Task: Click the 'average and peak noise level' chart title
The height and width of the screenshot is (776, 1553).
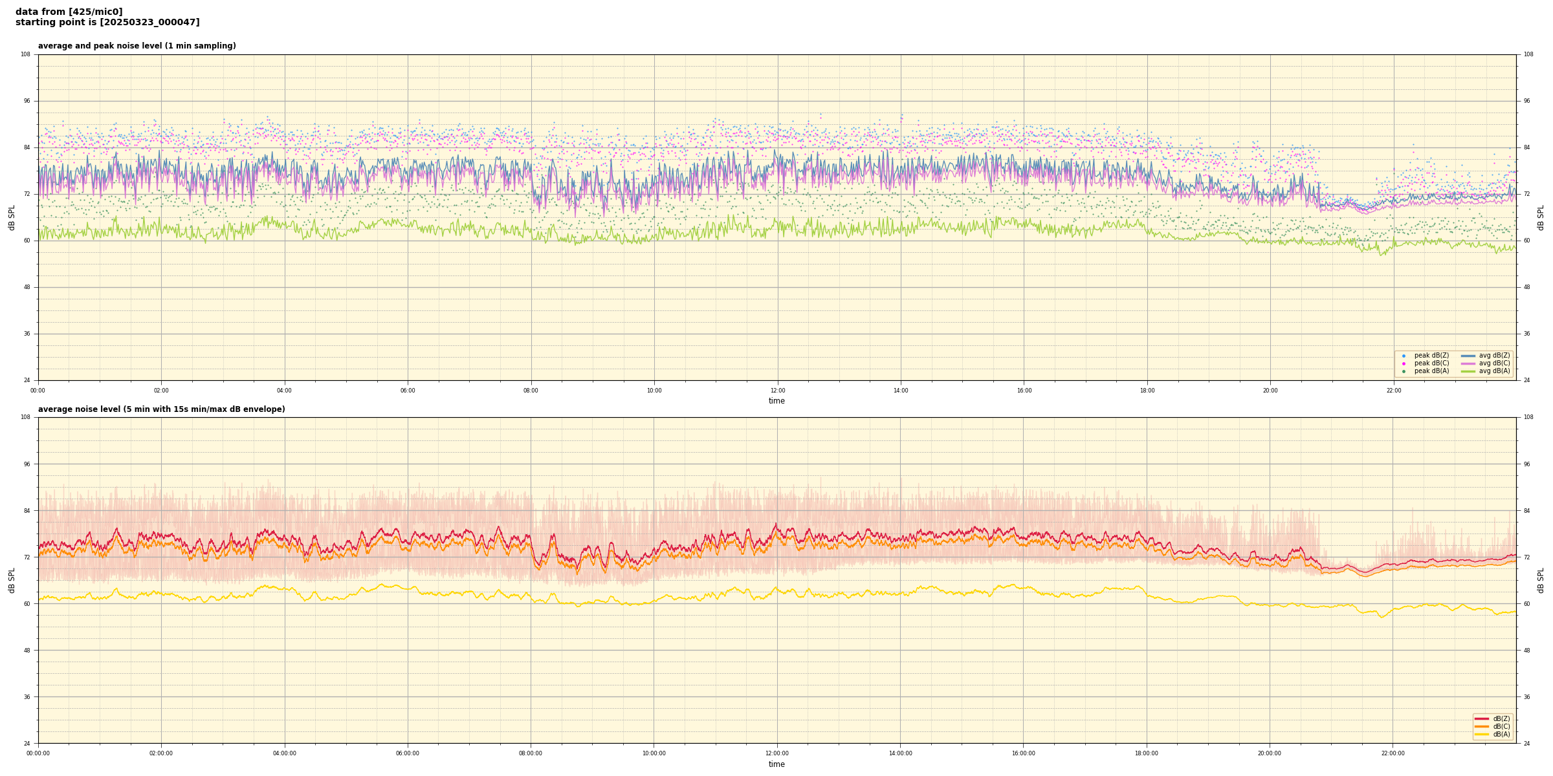Action: (x=137, y=46)
